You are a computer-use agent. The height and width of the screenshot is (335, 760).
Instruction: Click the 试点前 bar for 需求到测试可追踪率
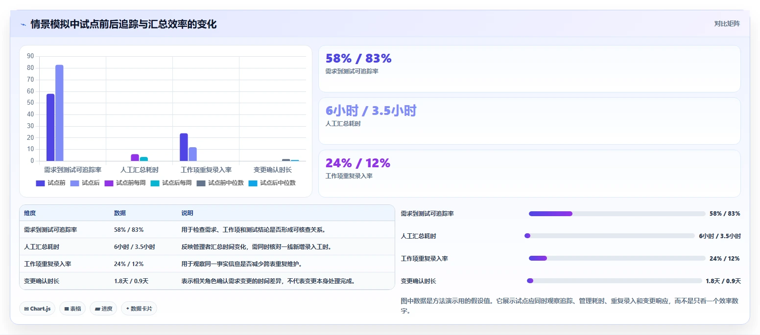pos(50,127)
